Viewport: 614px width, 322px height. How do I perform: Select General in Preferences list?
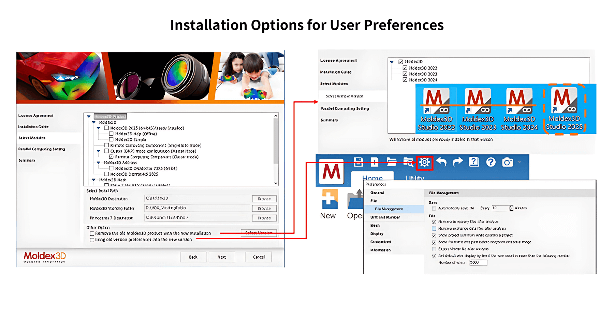pos(377,193)
